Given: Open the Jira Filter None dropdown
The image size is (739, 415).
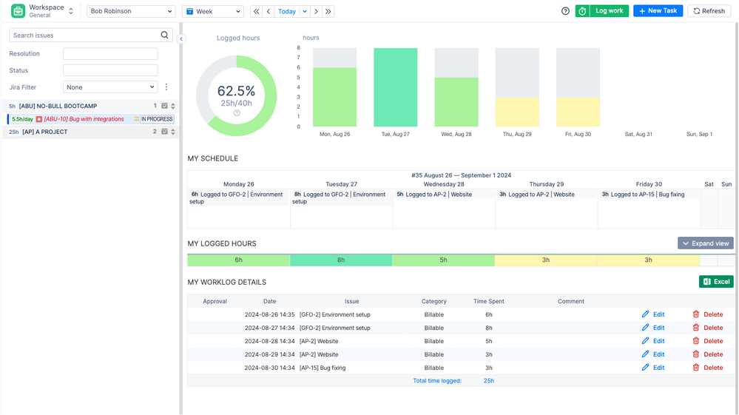Looking at the screenshot, I should [110, 87].
